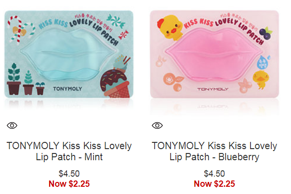Click the red Now $2.25 price for Blueberry

[x=214, y=184]
